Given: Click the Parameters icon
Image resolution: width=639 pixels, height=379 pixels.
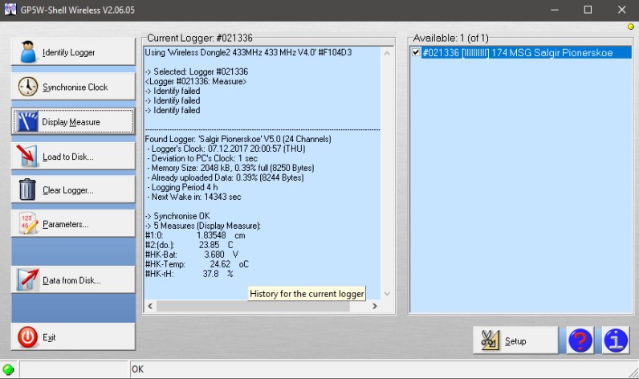Looking at the screenshot, I should pyautogui.click(x=28, y=224).
